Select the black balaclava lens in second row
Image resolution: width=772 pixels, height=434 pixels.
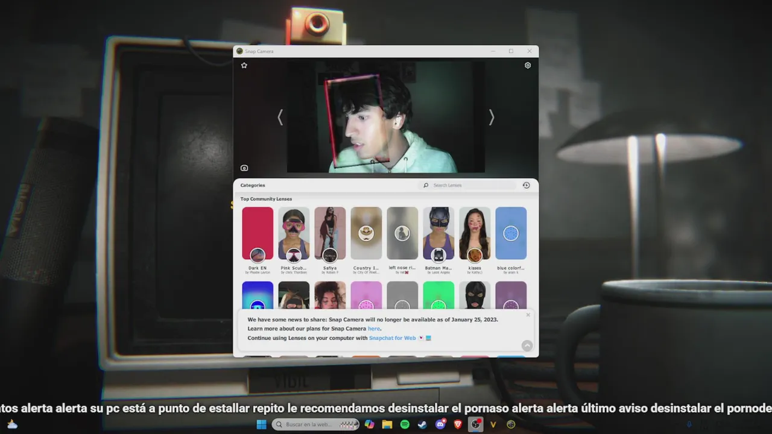click(475, 295)
